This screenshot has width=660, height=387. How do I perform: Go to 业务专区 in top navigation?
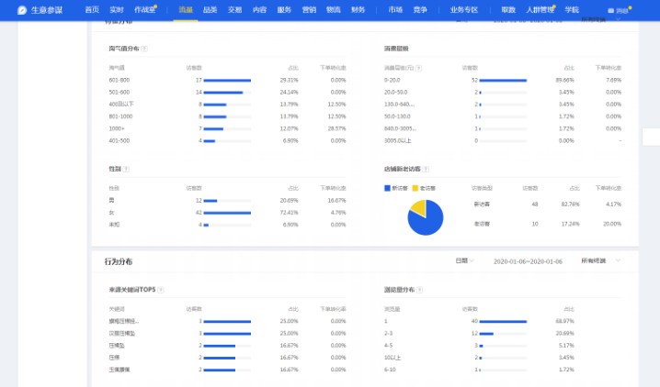(x=464, y=9)
